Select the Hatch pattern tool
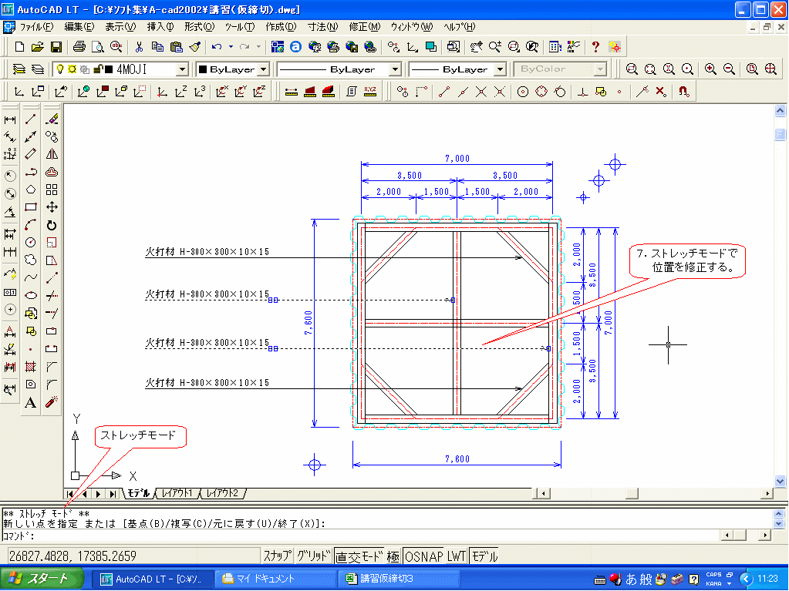789x591 pixels. 31,366
